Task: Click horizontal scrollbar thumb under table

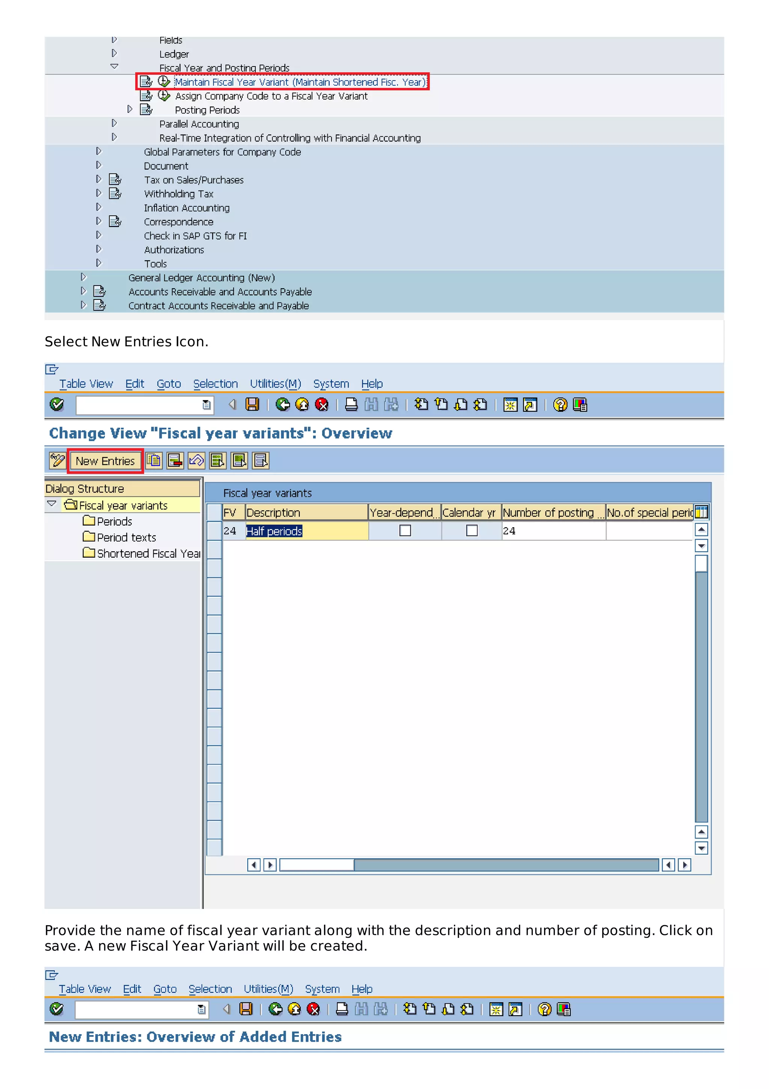Action: (x=317, y=865)
